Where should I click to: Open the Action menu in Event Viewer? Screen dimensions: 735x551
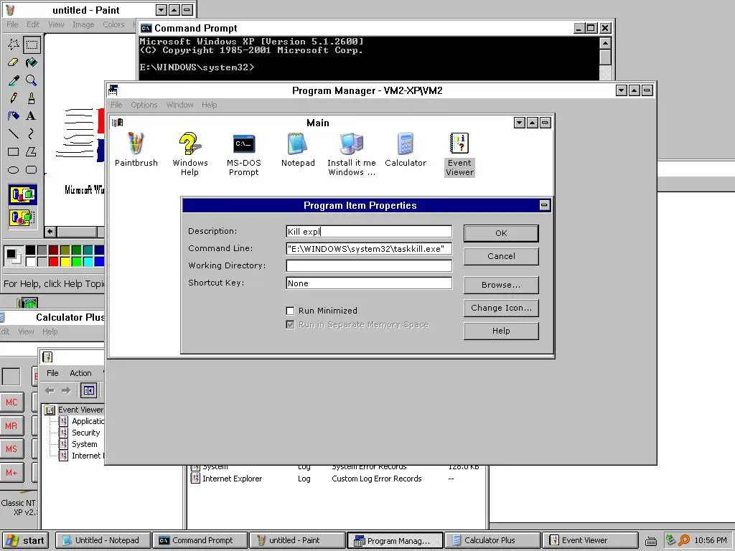point(80,373)
